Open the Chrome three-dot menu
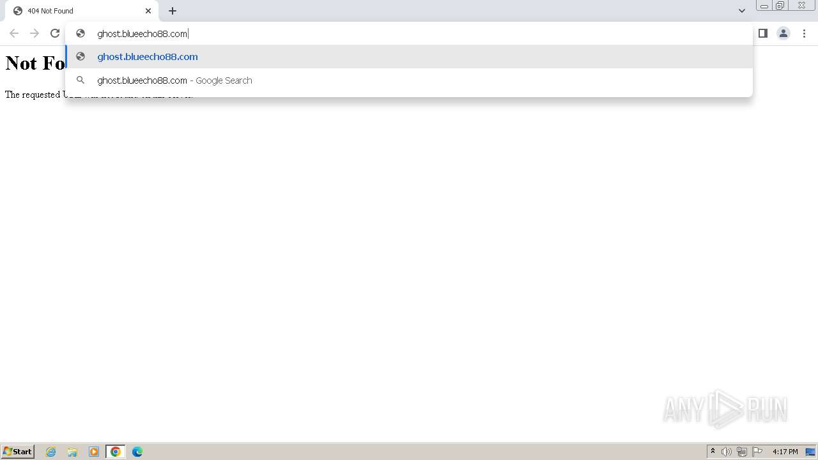818x460 pixels. pyautogui.click(x=804, y=33)
